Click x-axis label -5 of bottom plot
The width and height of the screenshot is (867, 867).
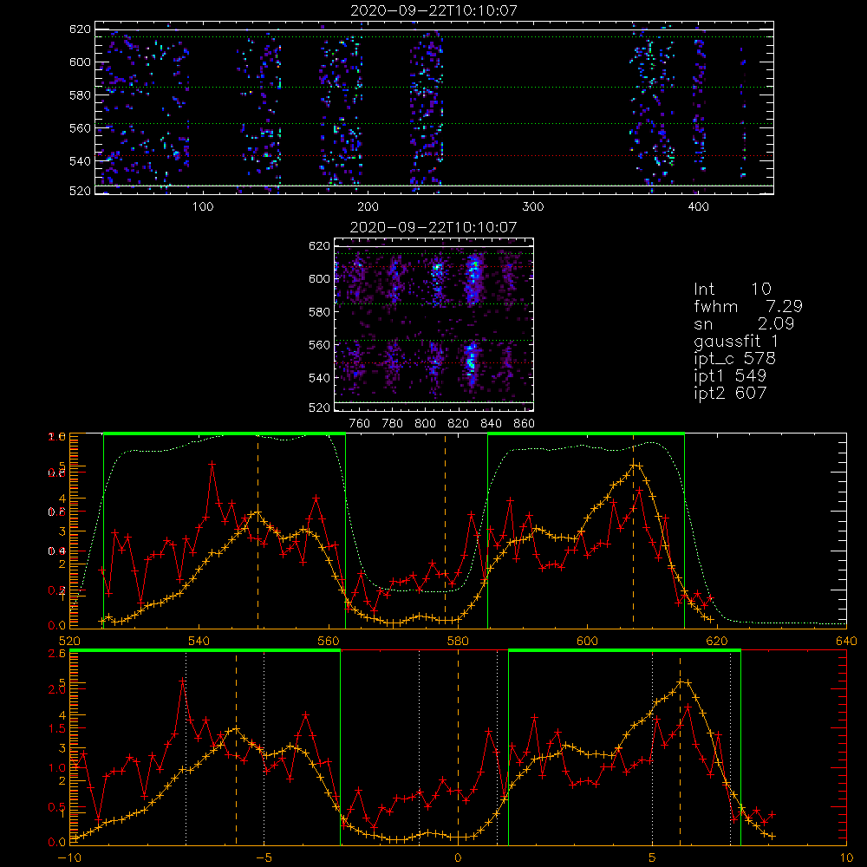(x=264, y=858)
